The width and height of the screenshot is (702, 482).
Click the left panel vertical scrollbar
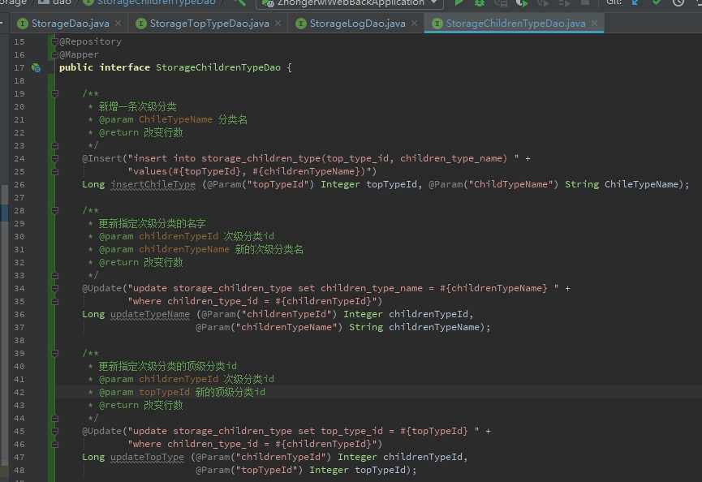(x=4, y=325)
